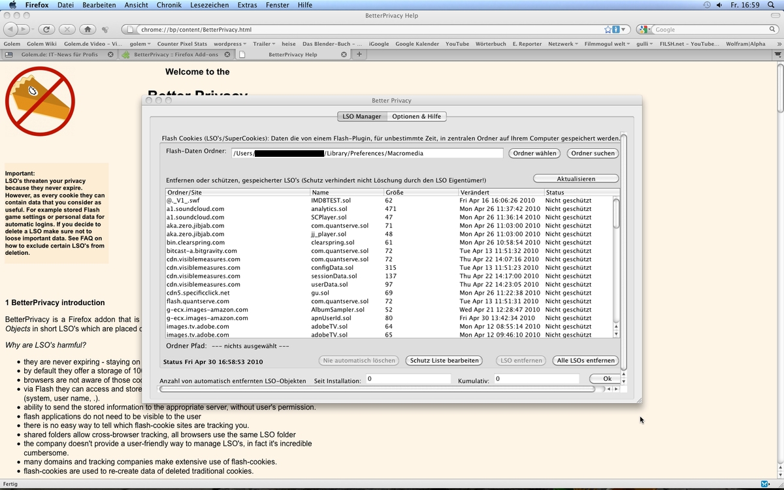Screen dimensions: 784x490
Task: Show more bookmarks via the overflow chevron
Action: (778, 44)
